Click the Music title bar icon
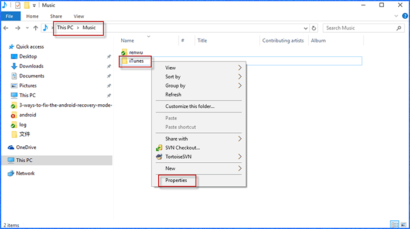Screen dimensions: 410x229 (5, 5)
